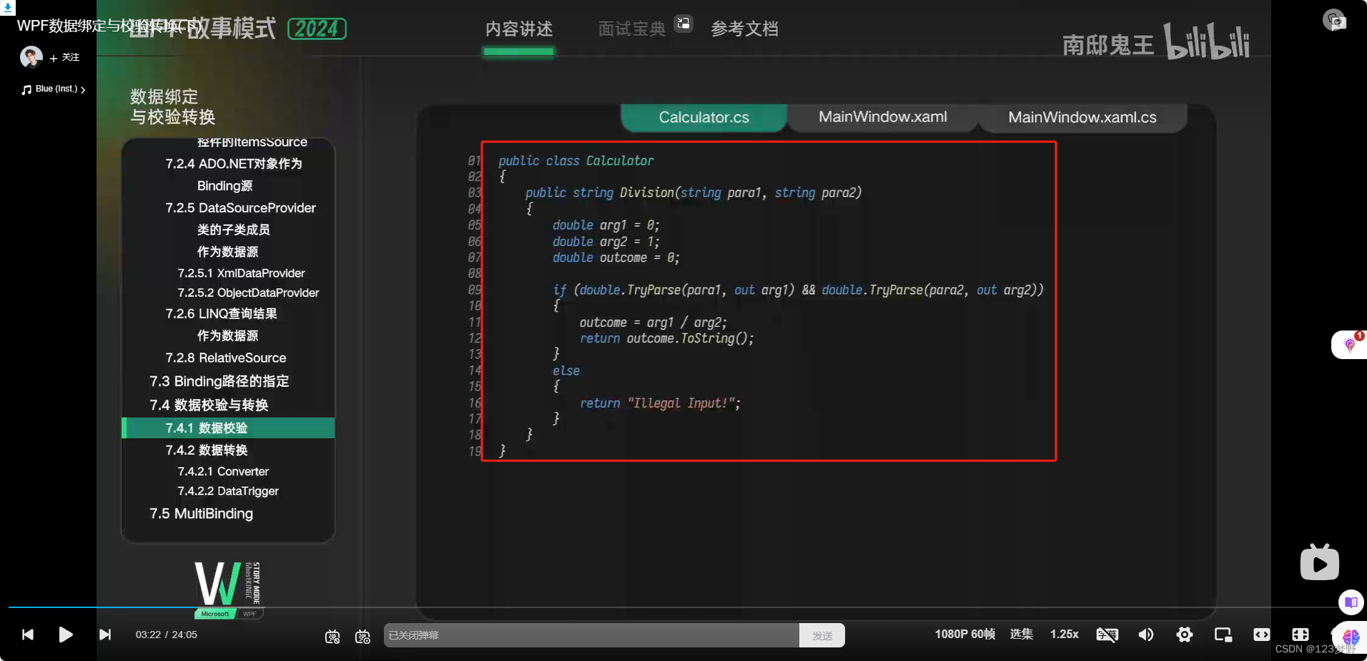This screenshot has width=1367, height=661.
Task: Click the 南邸鬼王 watermark name
Action: pos(1107,45)
